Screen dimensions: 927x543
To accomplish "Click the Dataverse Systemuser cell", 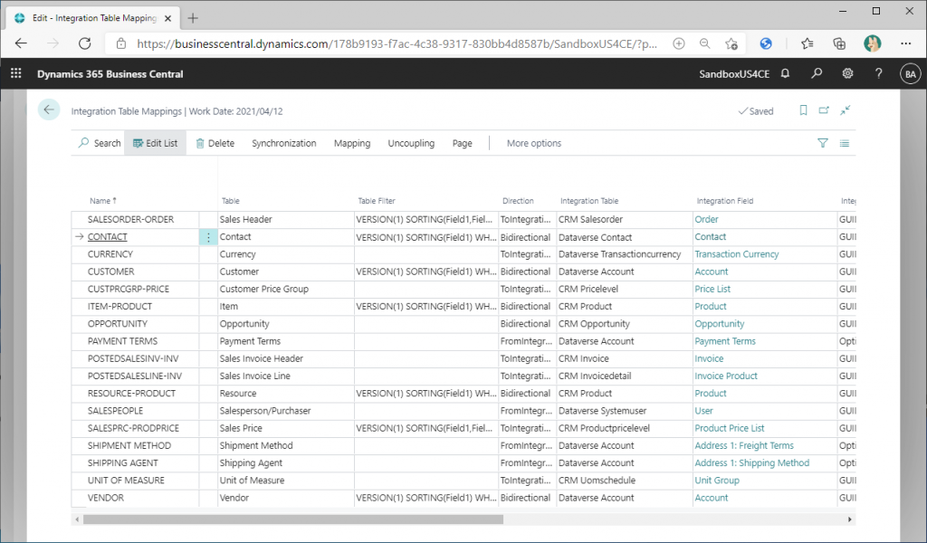I will pyautogui.click(x=624, y=411).
